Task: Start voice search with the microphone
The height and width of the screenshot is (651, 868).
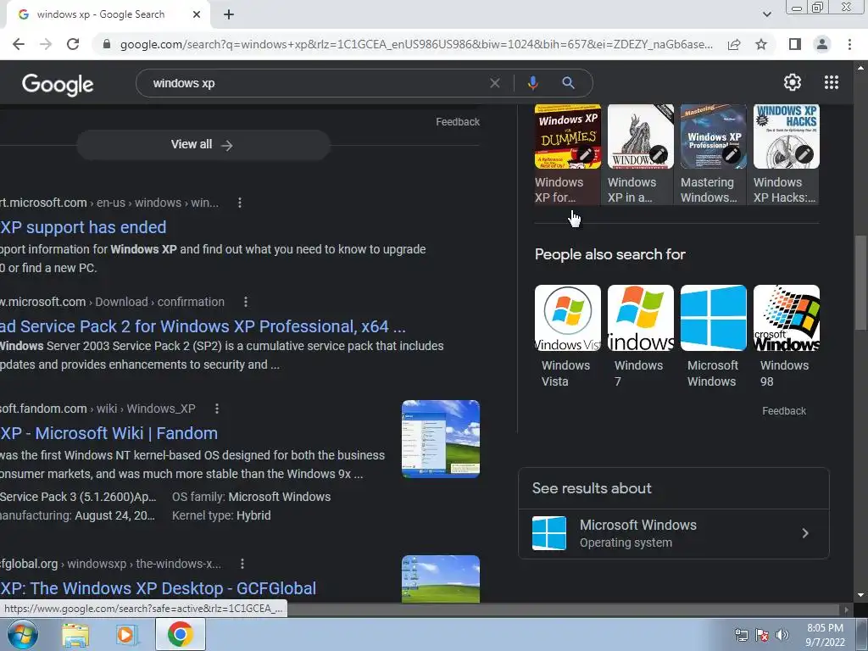Action: click(x=532, y=83)
